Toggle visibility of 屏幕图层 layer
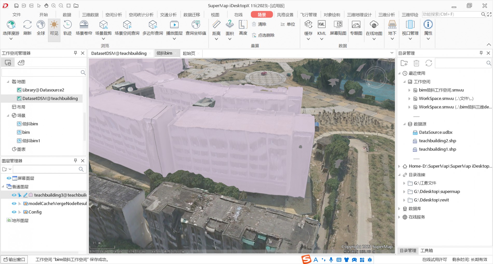Viewport: 493px width, 264px height. coord(9,178)
